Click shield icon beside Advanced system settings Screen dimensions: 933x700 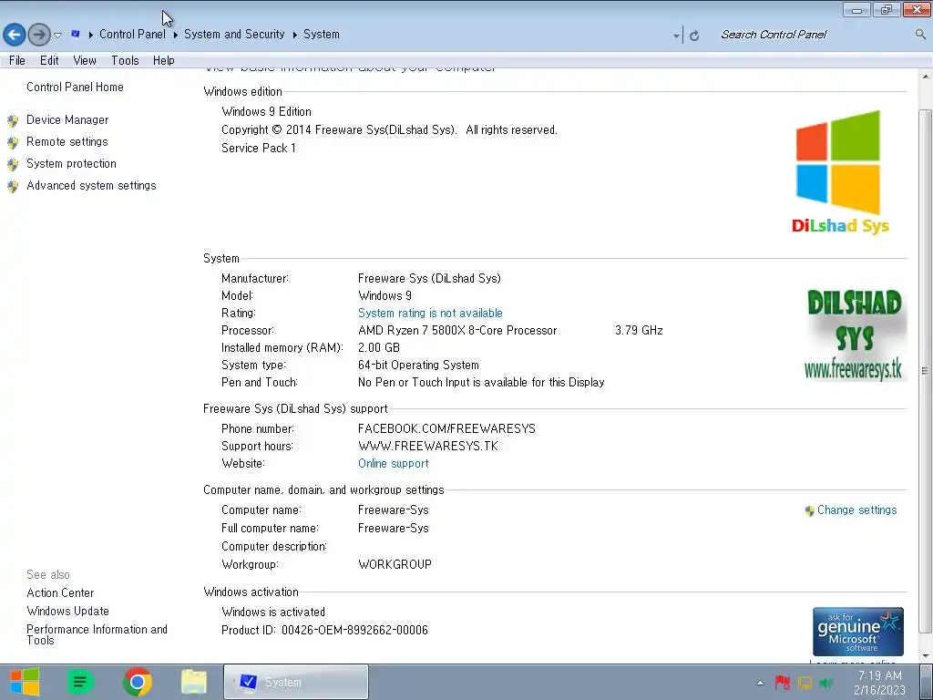point(13,187)
